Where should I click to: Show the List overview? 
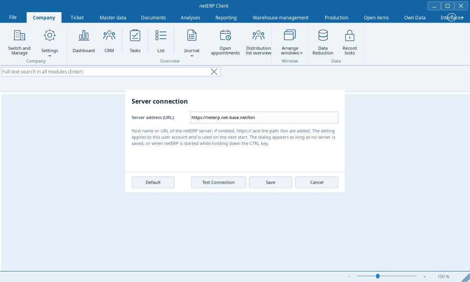pyautogui.click(x=161, y=42)
